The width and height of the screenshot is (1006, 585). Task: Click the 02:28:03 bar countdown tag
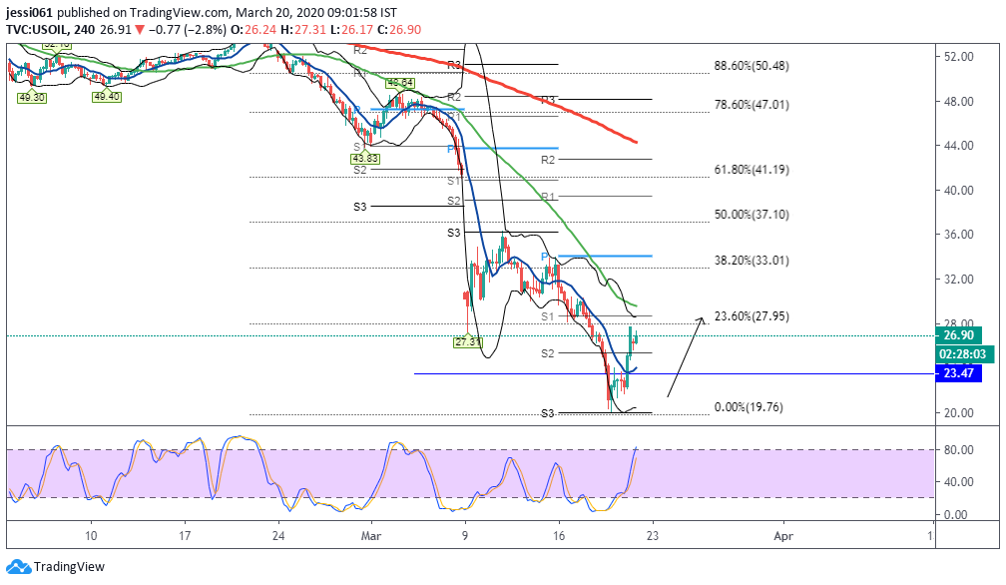965,354
